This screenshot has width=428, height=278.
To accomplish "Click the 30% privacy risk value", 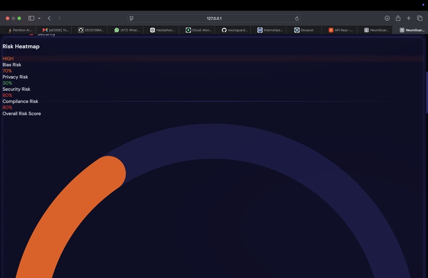I will (7, 83).
